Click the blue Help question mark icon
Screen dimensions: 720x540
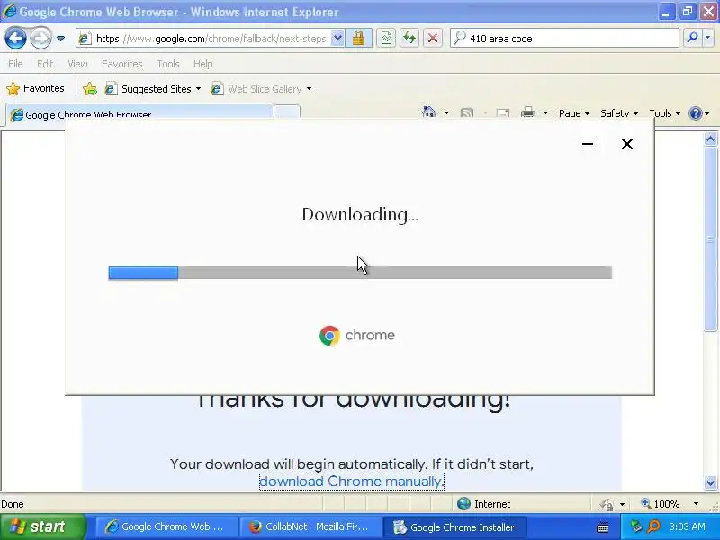[696, 113]
